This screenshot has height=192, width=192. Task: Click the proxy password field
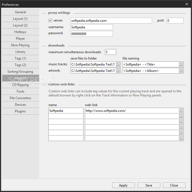tap(91, 34)
